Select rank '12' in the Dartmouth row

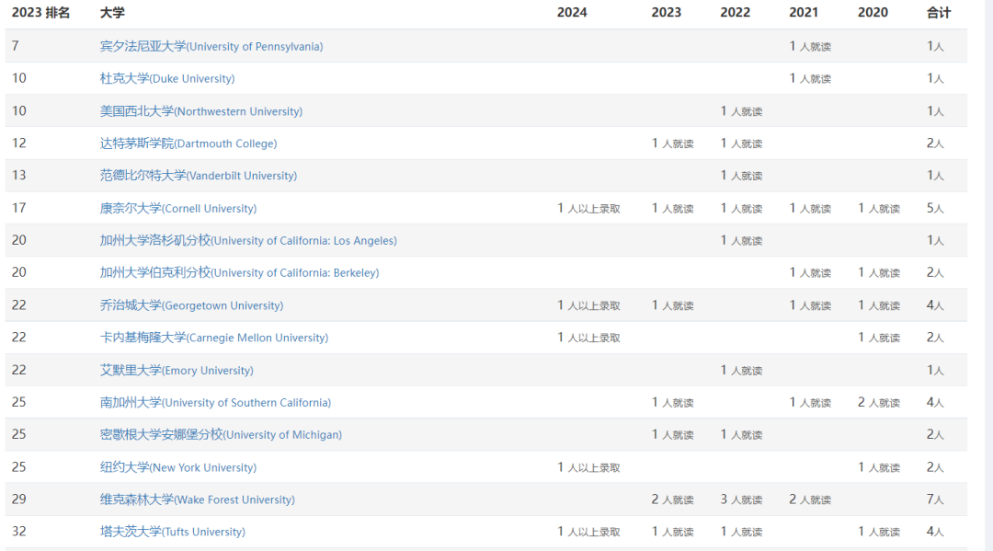point(19,143)
